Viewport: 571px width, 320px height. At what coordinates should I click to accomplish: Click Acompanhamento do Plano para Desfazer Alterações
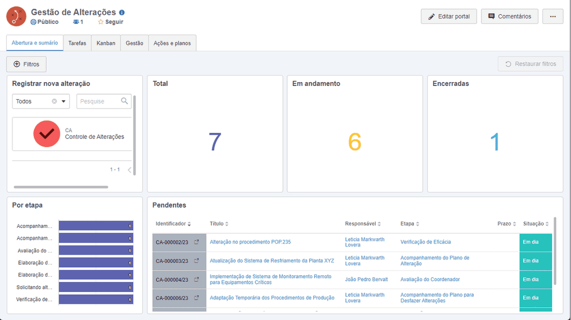click(437, 298)
